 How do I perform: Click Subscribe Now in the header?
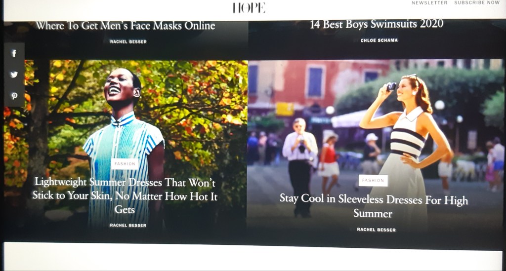pos(477,3)
